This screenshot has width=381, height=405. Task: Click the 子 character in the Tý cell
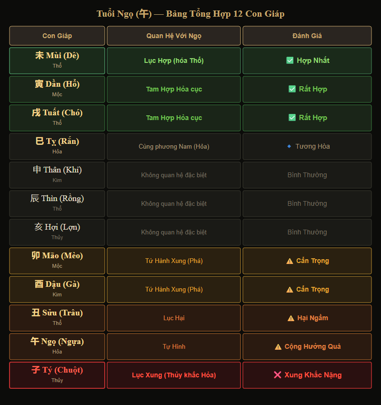point(36,370)
